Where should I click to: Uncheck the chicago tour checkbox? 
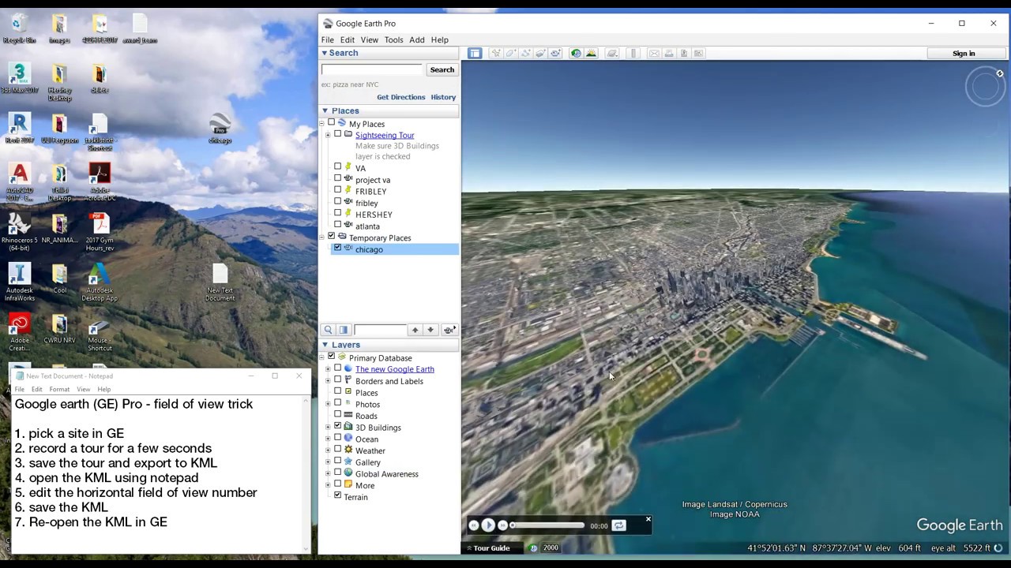(x=338, y=248)
